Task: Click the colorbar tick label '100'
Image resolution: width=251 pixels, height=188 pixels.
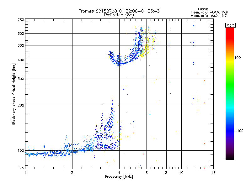Action: pyautogui.click(x=238, y=58)
